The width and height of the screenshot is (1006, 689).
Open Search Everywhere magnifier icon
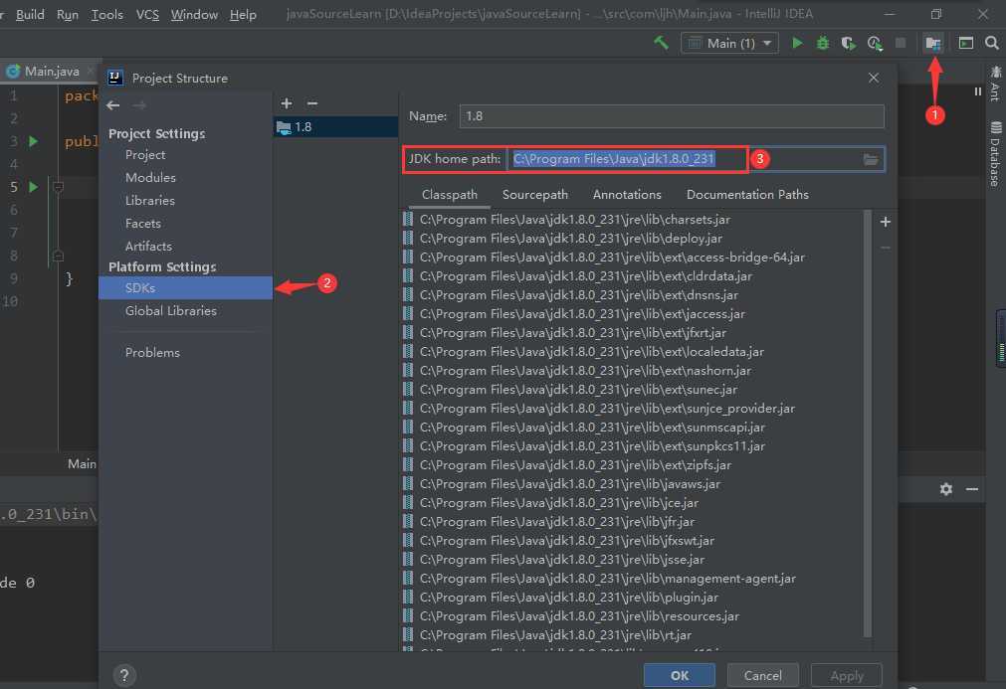992,43
